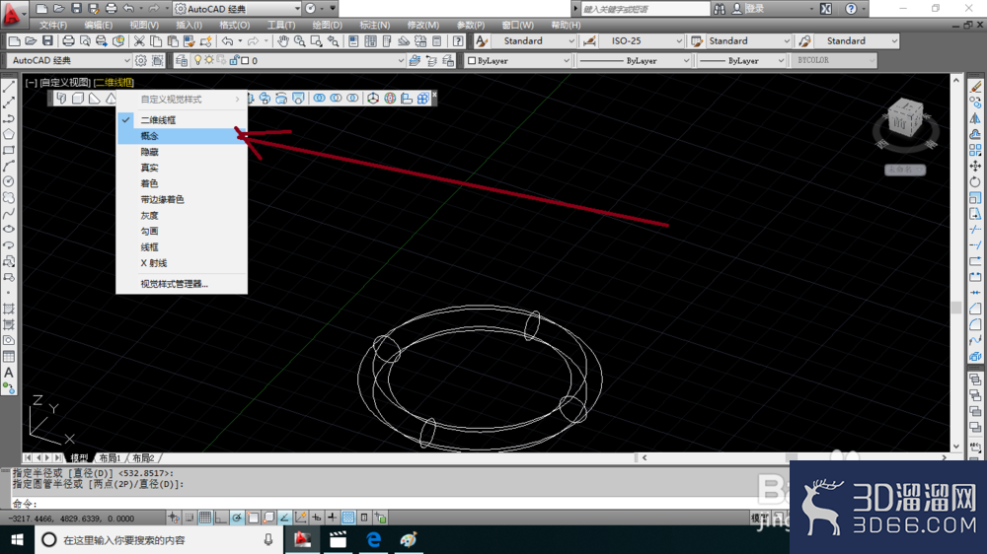Open the 绘图(D) menu
987x554 pixels.
coord(328,26)
